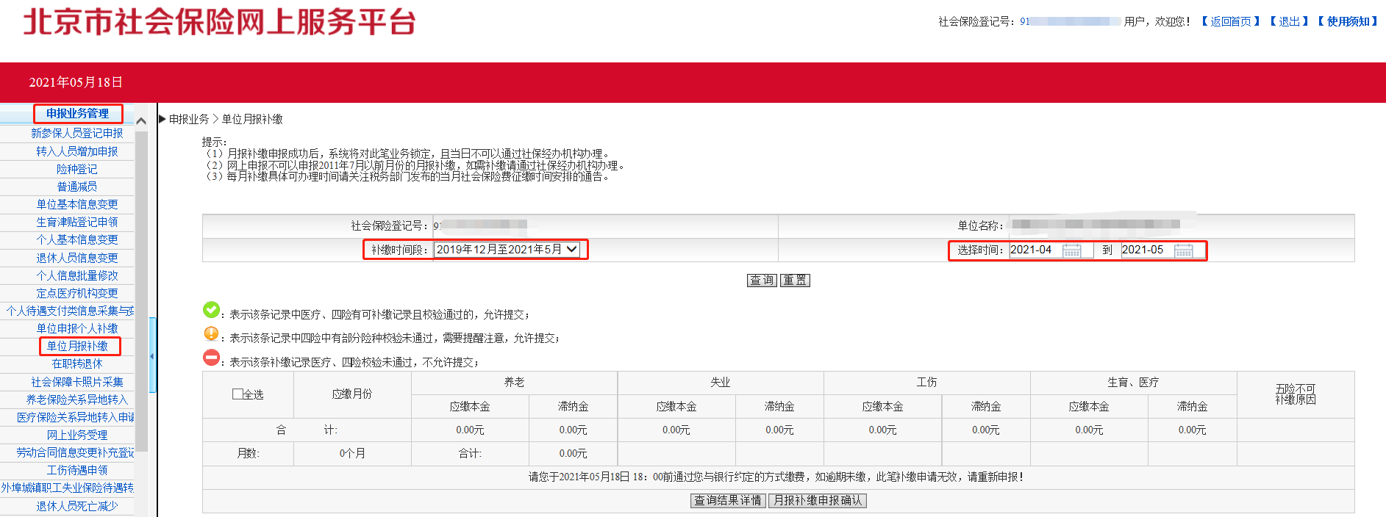Click the 重置 button

(x=795, y=281)
